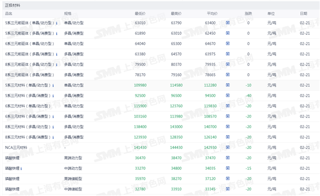Open chart icon for 6系三元材料（多晶/消费型）row

click(x=228, y=116)
